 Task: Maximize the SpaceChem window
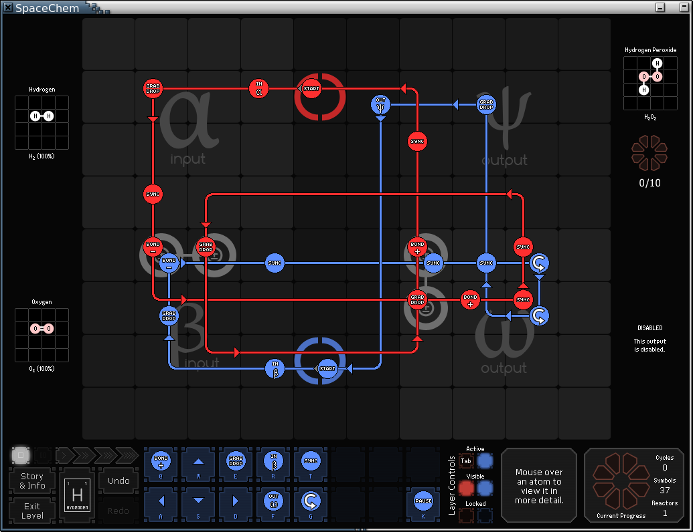click(684, 7)
